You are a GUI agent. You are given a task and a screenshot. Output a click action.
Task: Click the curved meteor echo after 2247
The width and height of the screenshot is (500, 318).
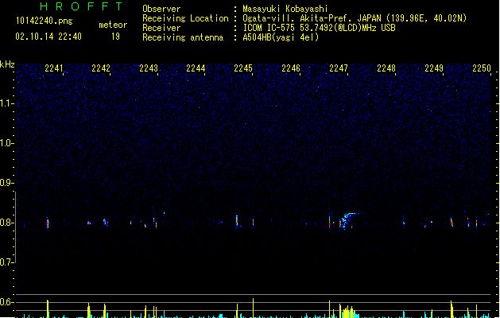pos(348,219)
